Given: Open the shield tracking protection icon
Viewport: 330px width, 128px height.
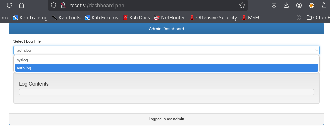Looking at the screenshot, I should [x=54, y=5].
